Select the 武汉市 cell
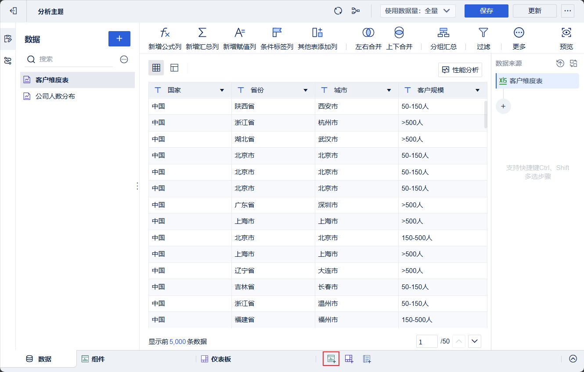This screenshot has height=372, width=584. point(357,139)
